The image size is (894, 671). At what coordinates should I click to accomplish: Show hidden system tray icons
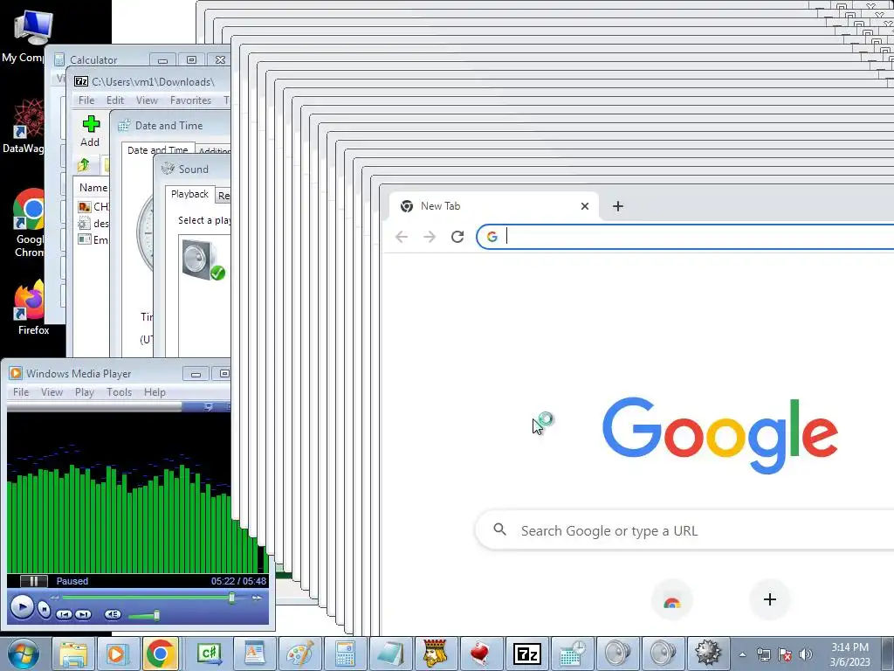(742, 655)
